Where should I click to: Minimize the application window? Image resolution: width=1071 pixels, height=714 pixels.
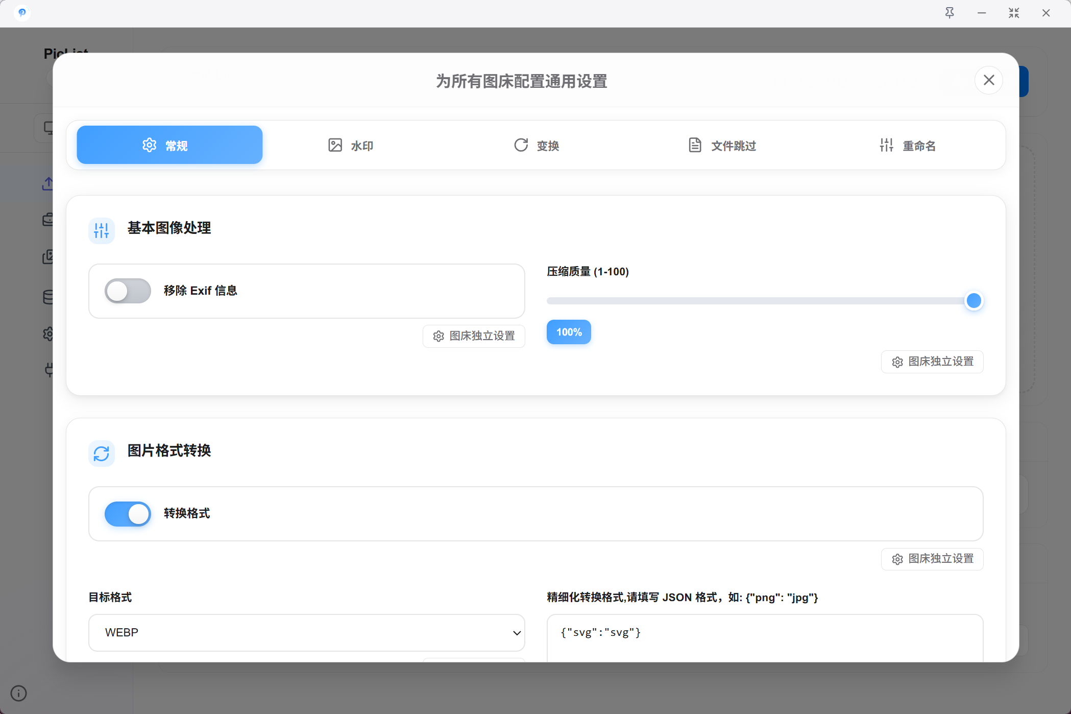982,13
